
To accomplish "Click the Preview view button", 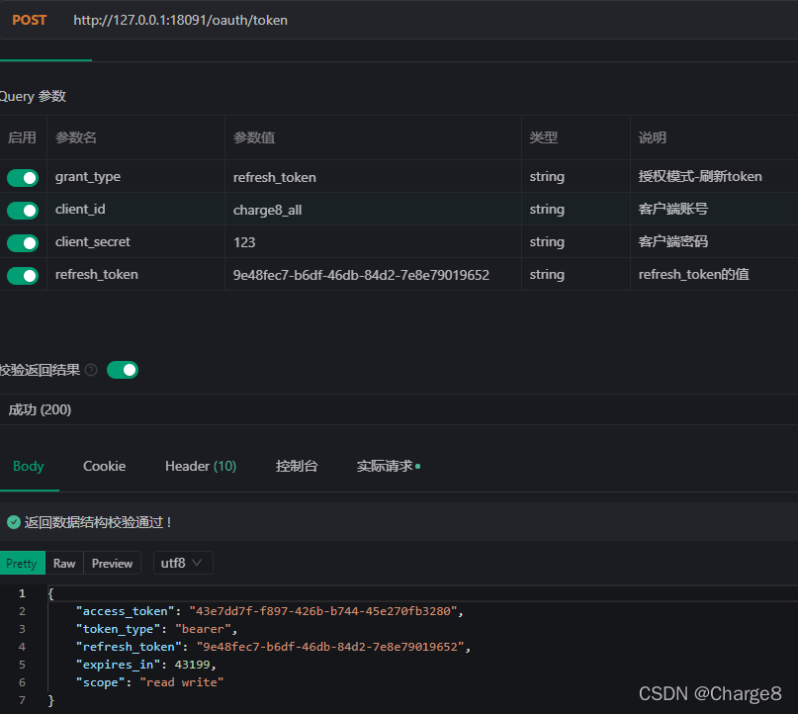I will click(x=112, y=563).
